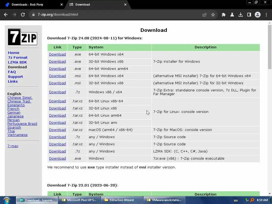The image size is (272, 204).
Task: Switch to Extraction Wizard taskbar window
Action: (122, 200)
